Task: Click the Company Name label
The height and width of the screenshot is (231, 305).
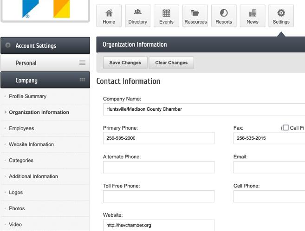Action: tap(122, 99)
